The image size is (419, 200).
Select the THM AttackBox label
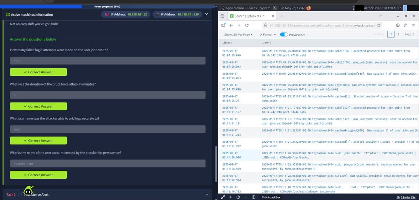[x=271, y=197]
